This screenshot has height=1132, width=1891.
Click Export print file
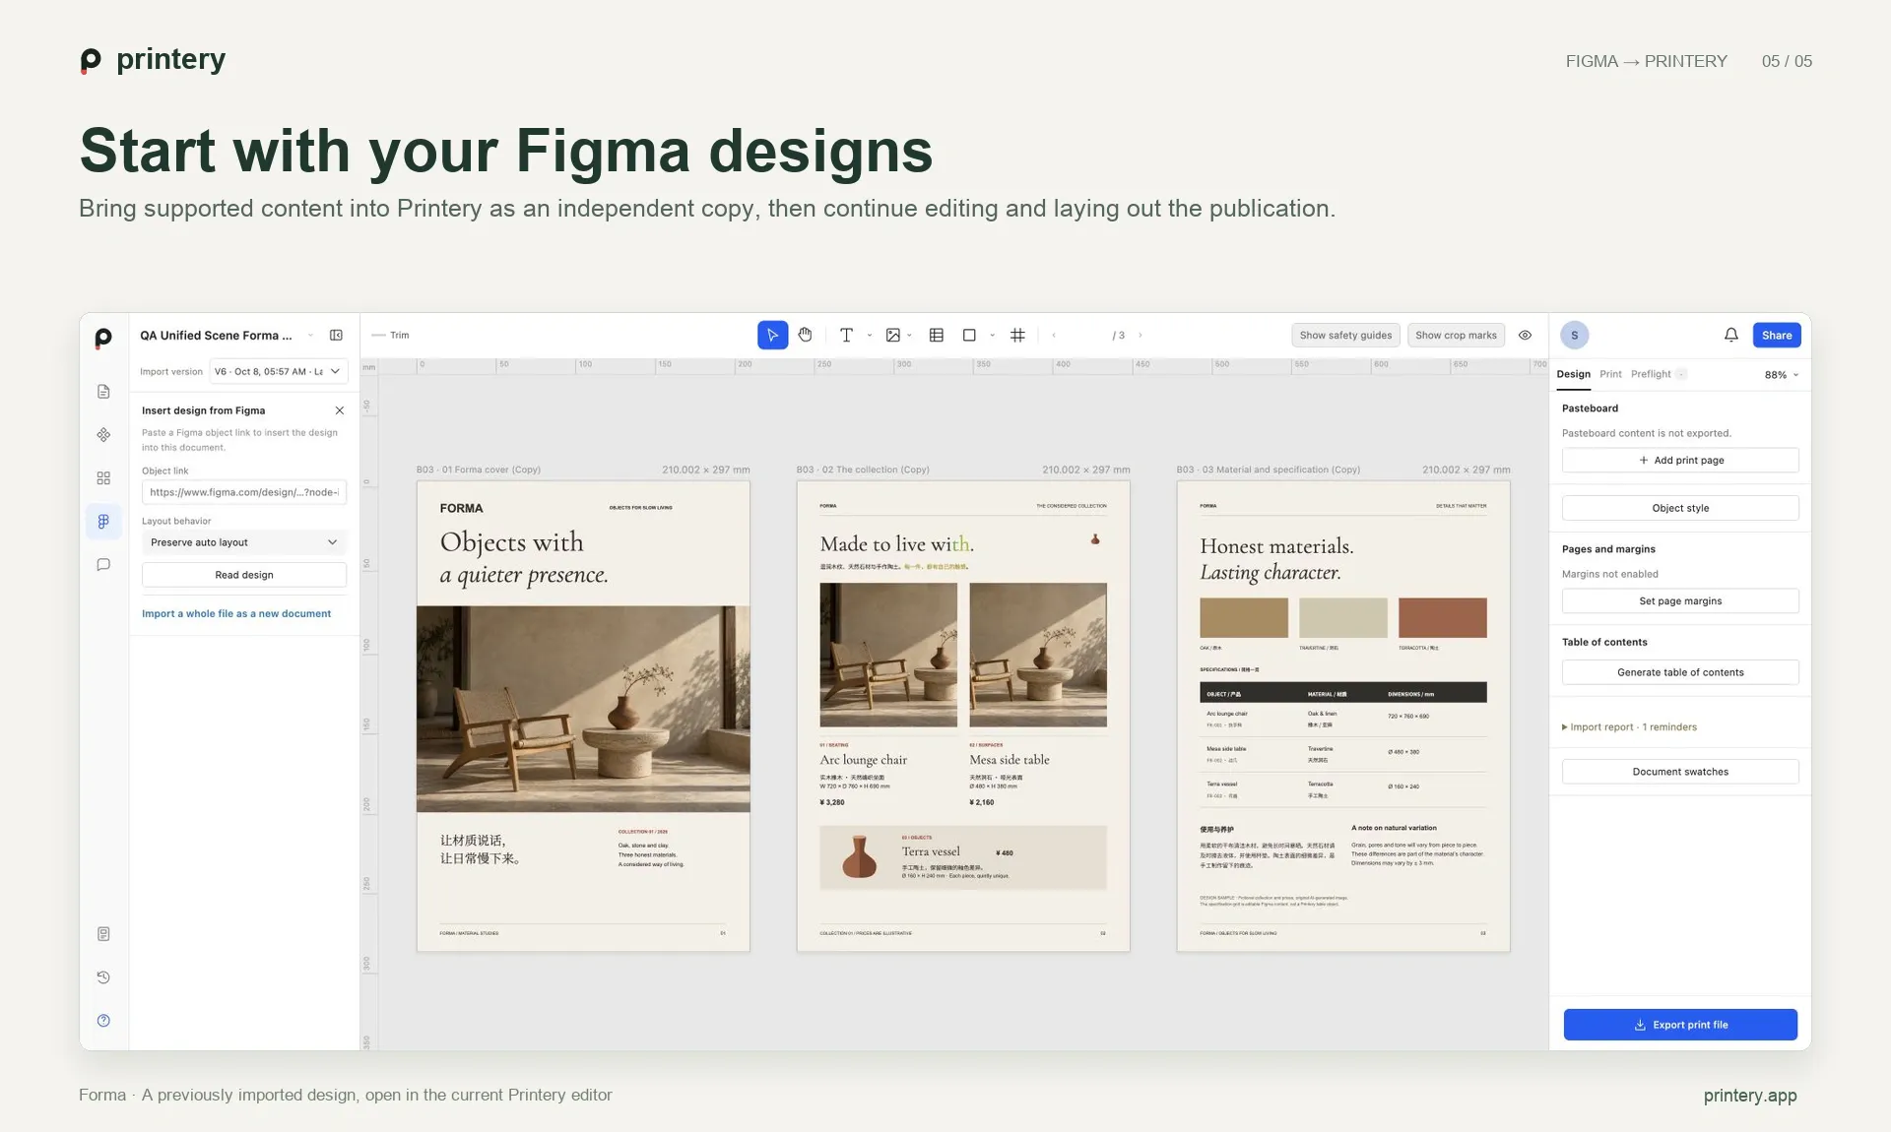[1680, 1025]
